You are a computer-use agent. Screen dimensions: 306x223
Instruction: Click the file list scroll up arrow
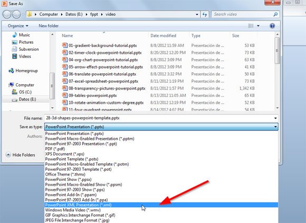[x=278, y=34]
